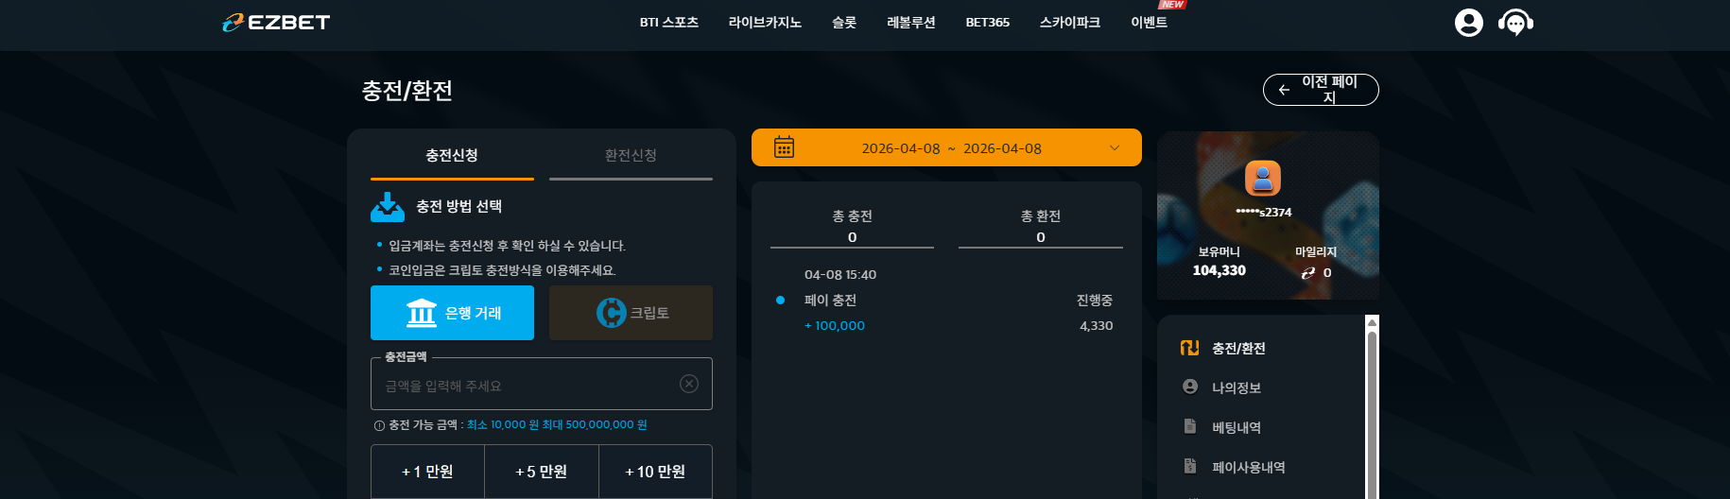Add +10 만원 to the amount
This screenshot has width=1730, height=499.
coord(655,472)
